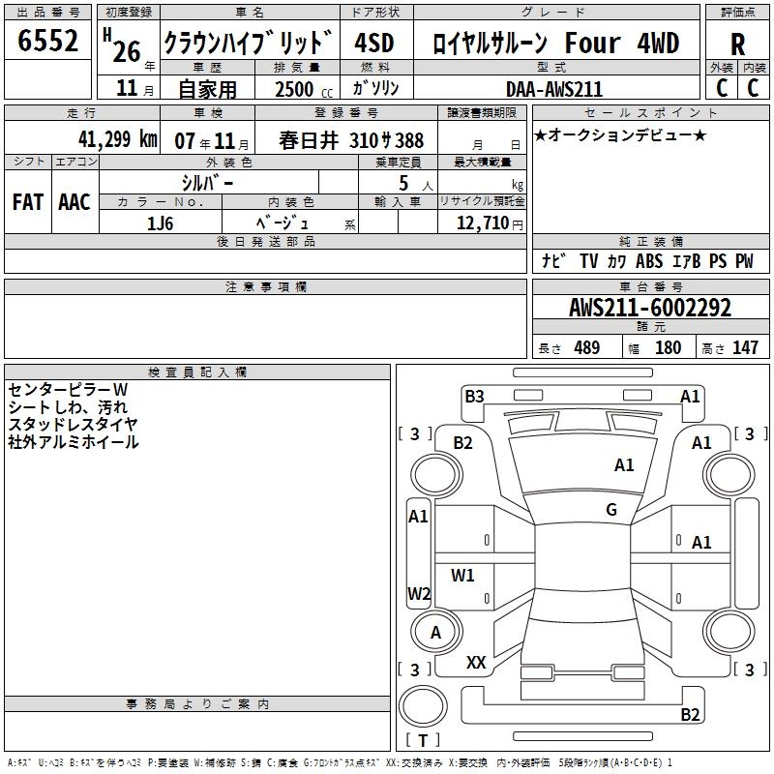Select the recycle deposit 12,710 value
Image resolution: width=774 pixels, height=774 pixels.
click(481, 223)
